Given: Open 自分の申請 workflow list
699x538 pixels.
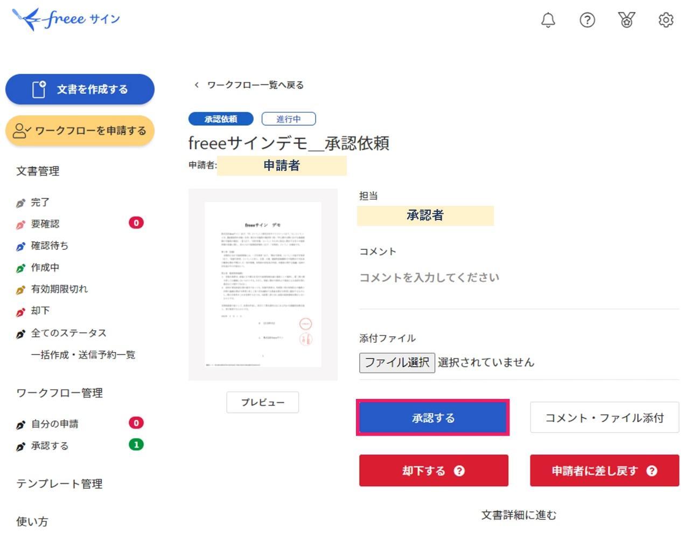Looking at the screenshot, I should coord(54,424).
